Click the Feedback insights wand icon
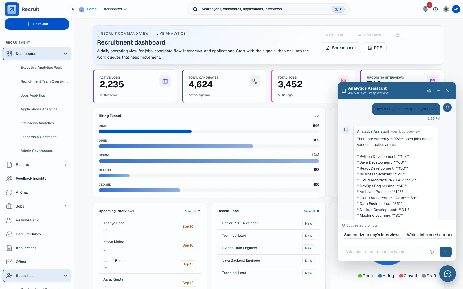This screenshot has height=289, width=463. 9,179
